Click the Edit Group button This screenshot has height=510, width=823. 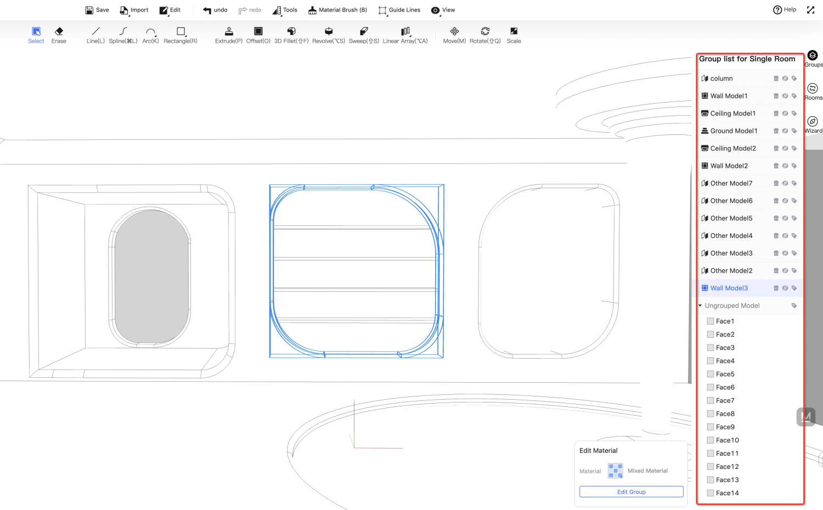point(632,492)
